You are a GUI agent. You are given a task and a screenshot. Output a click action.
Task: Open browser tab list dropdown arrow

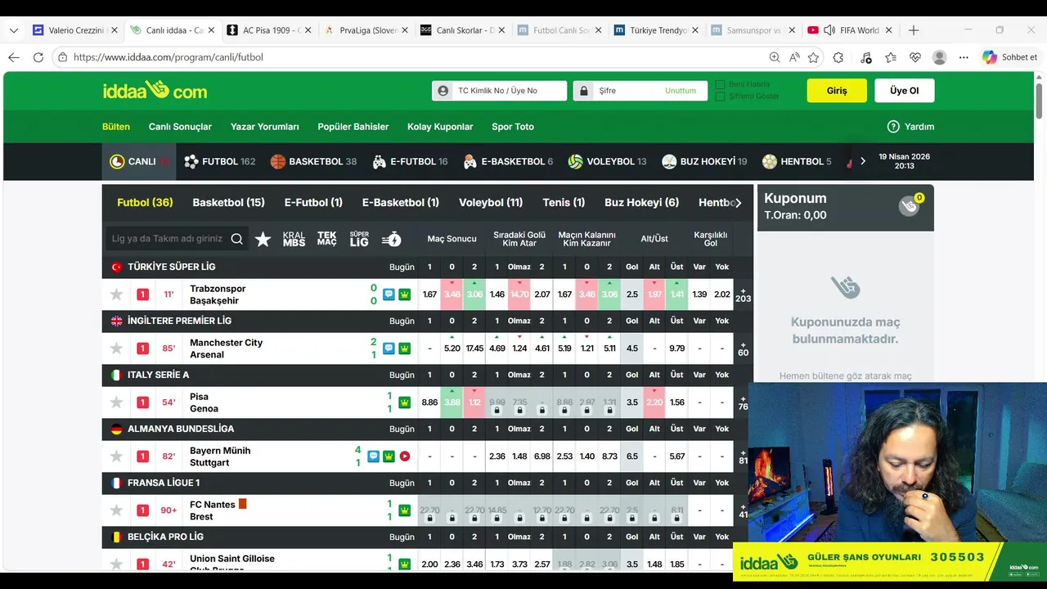[13, 30]
